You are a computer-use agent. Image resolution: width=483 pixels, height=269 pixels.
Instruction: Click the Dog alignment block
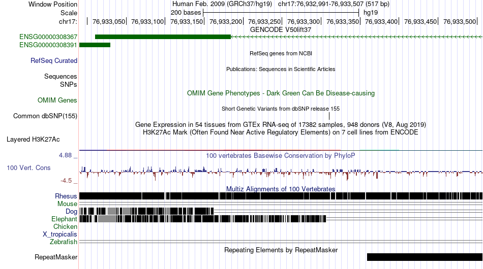click(146, 211)
